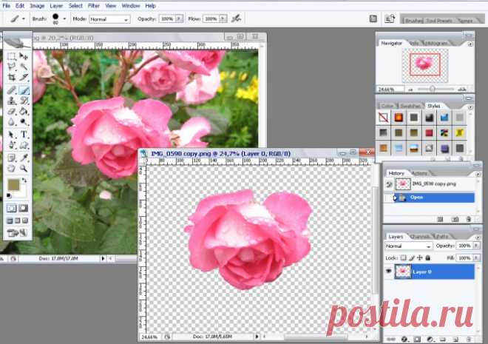The image size is (488, 344).
Task: Switch to the Actions tab
Action: 419,172
